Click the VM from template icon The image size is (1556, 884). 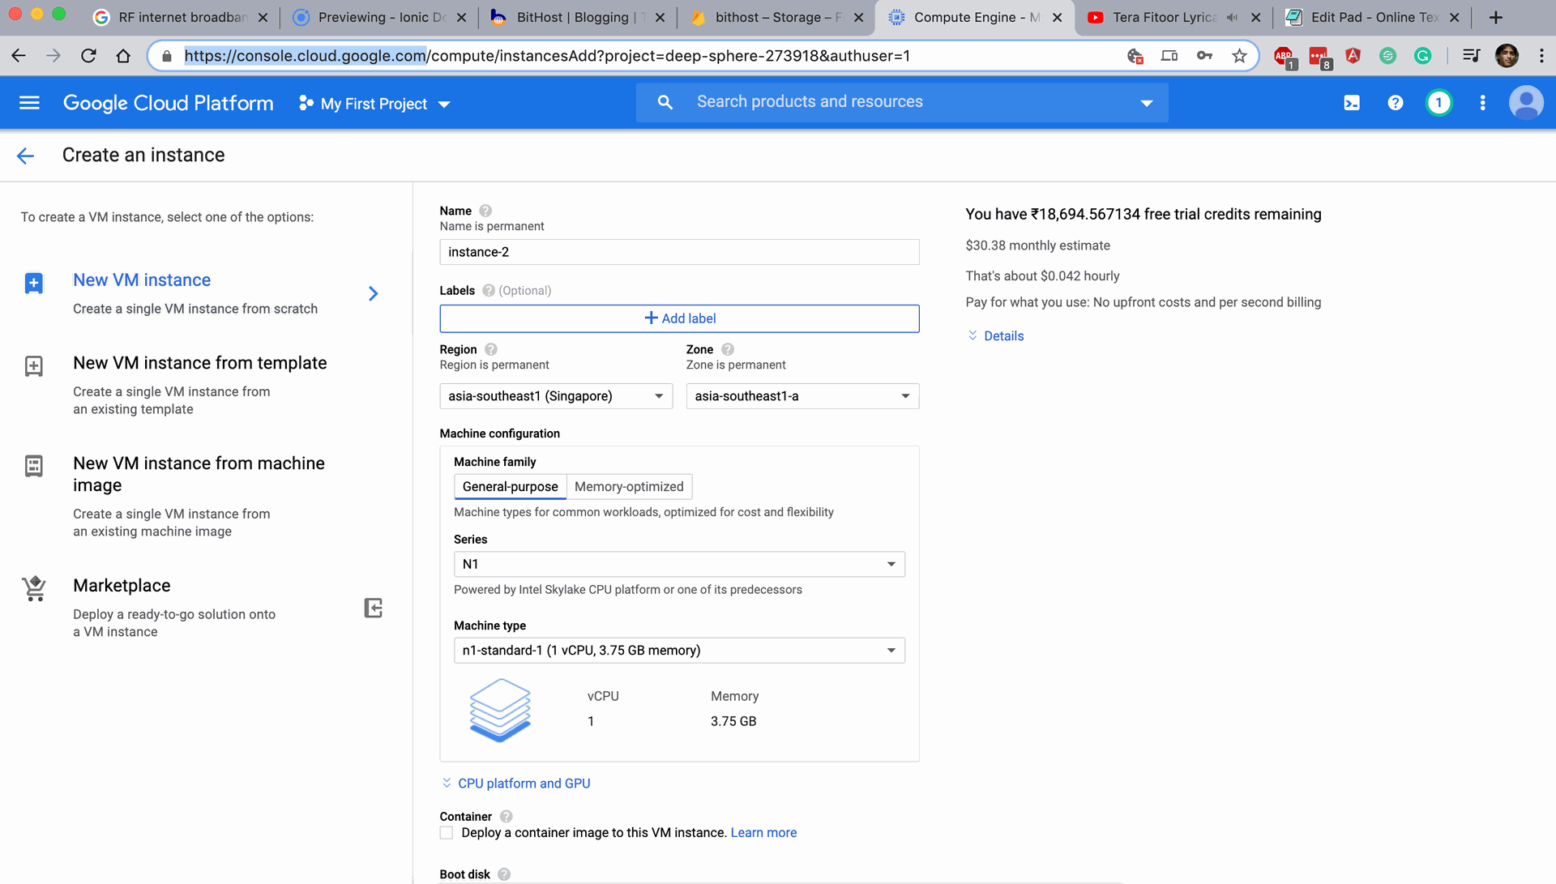[33, 366]
